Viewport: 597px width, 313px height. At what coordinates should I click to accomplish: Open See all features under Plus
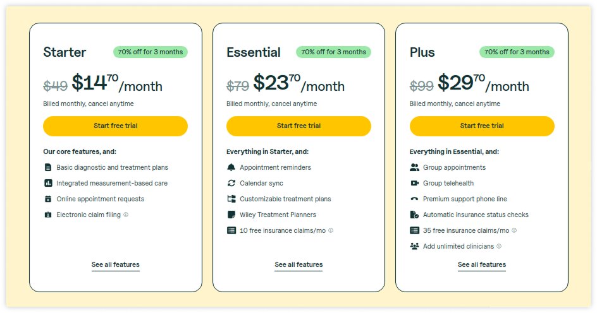click(x=482, y=265)
